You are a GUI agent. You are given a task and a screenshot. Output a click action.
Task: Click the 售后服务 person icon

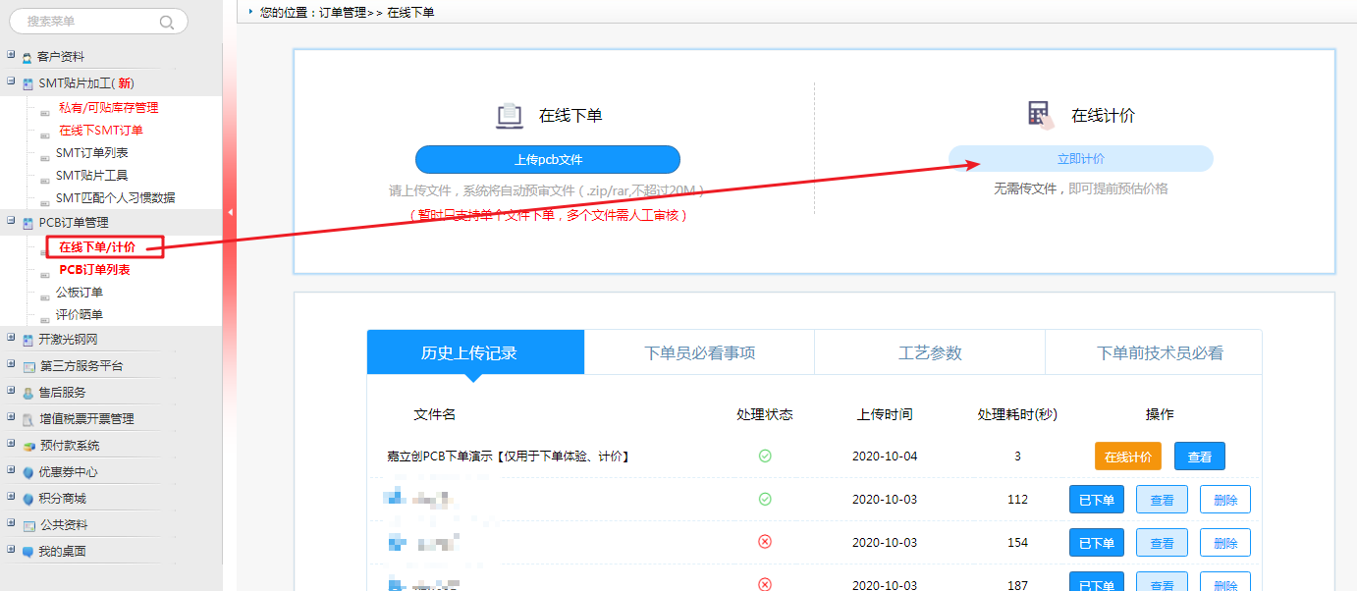pyautogui.click(x=28, y=393)
